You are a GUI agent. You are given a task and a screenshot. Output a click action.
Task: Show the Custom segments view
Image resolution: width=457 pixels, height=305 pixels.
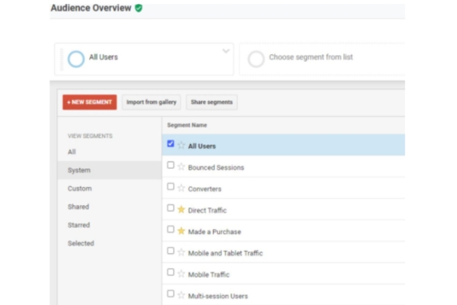click(x=79, y=188)
